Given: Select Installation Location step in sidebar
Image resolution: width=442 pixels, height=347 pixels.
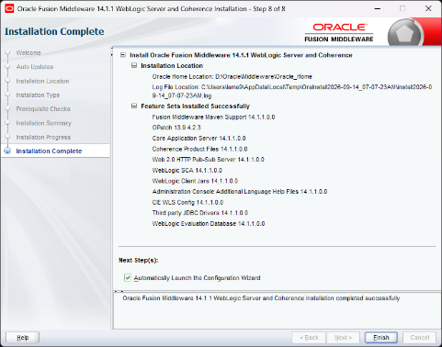Looking at the screenshot, I should pyautogui.click(x=42, y=81).
